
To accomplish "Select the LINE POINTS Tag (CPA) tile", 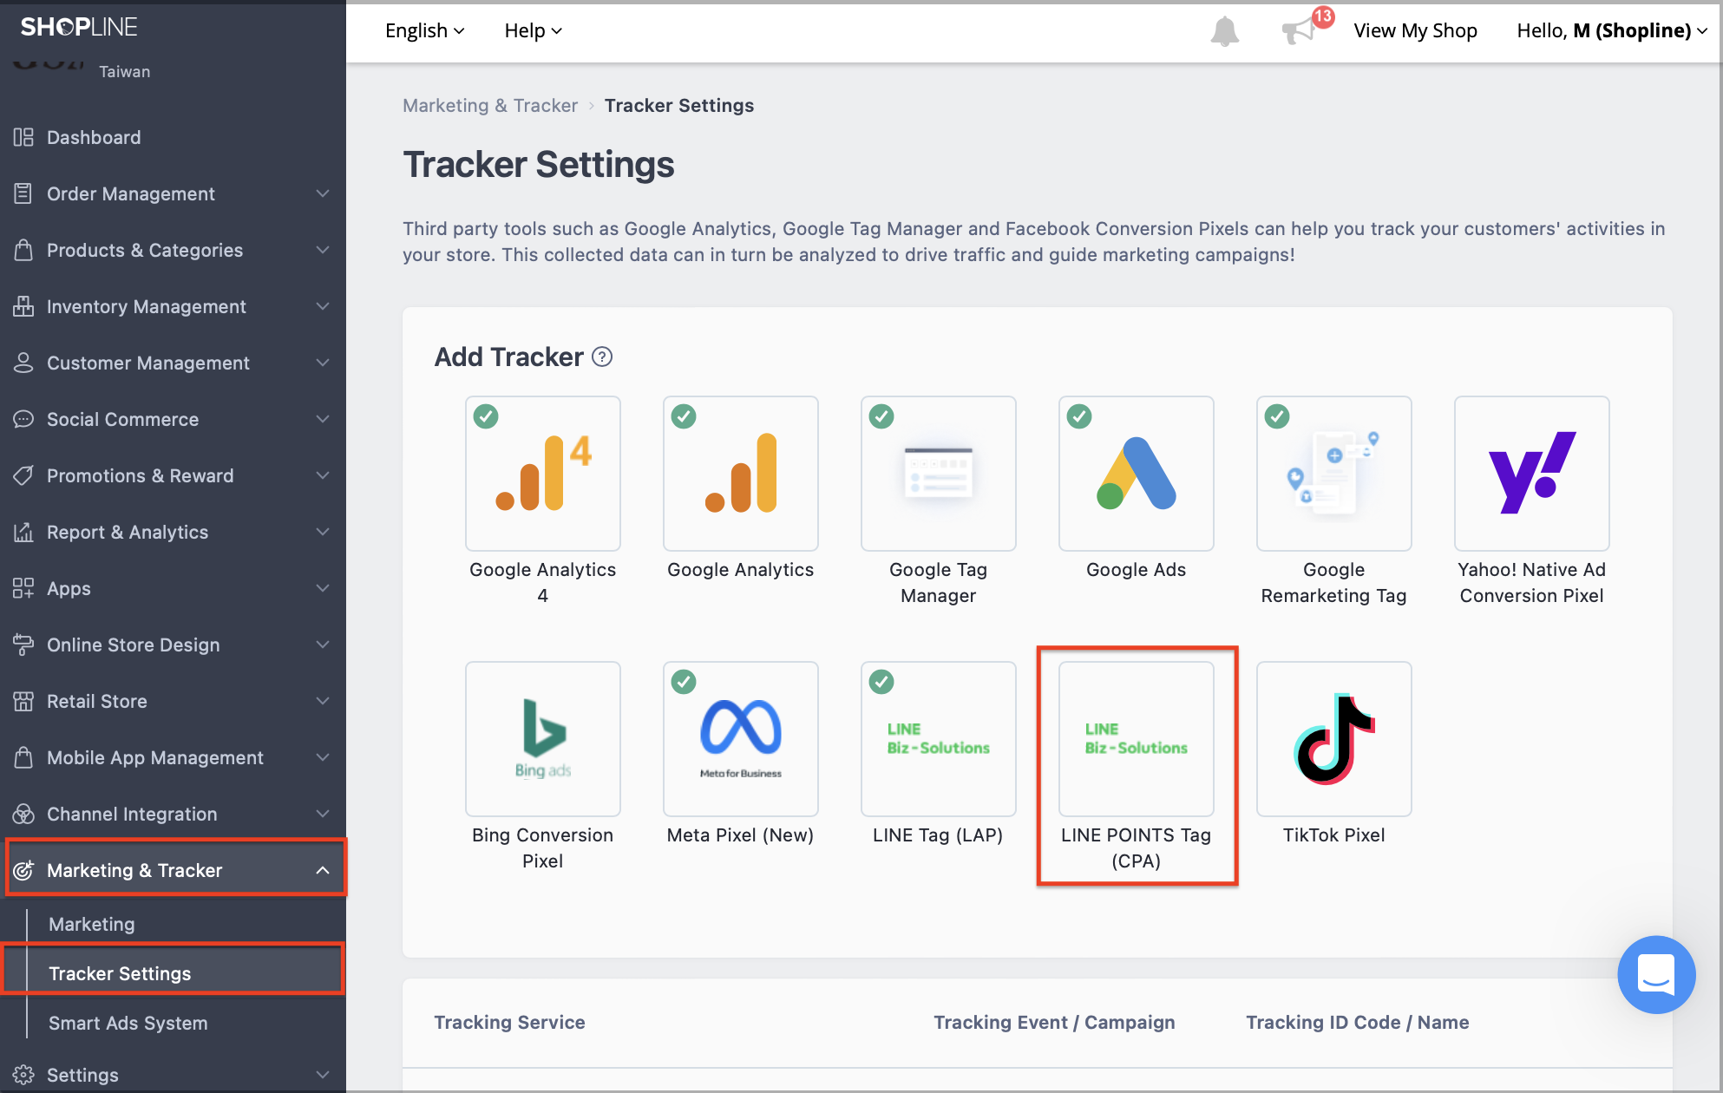I will pyautogui.click(x=1137, y=739).
